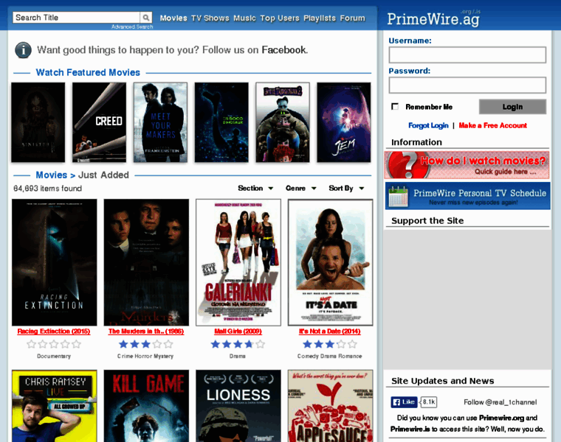Open the Creed featured movie poster

(99, 122)
